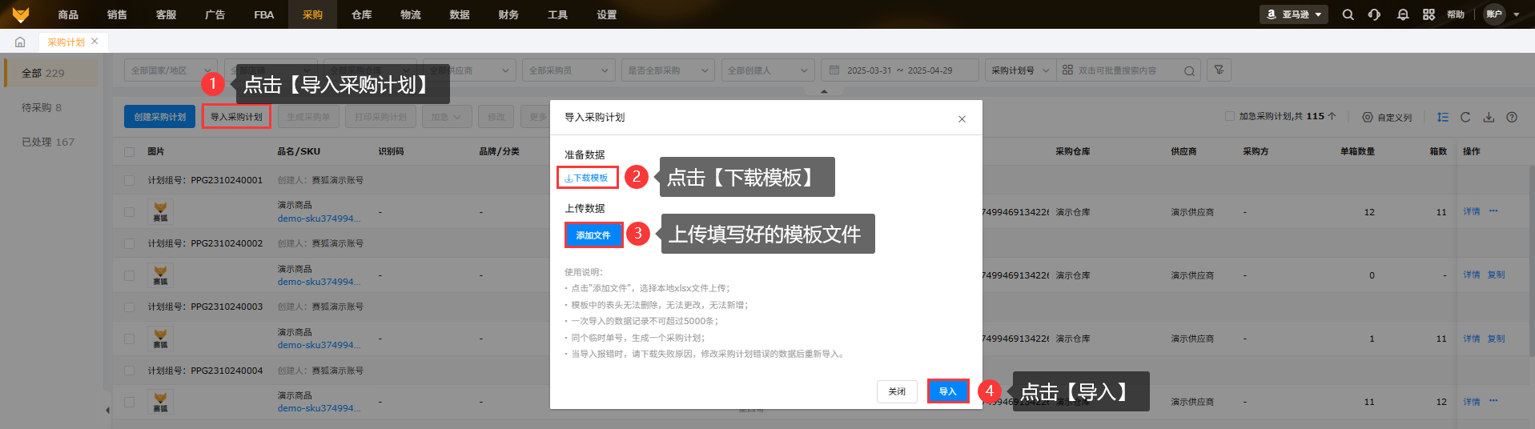Image resolution: width=1535 pixels, height=429 pixels.
Task: Click the 账户 avatar
Action: pyautogui.click(x=1494, y=14)
